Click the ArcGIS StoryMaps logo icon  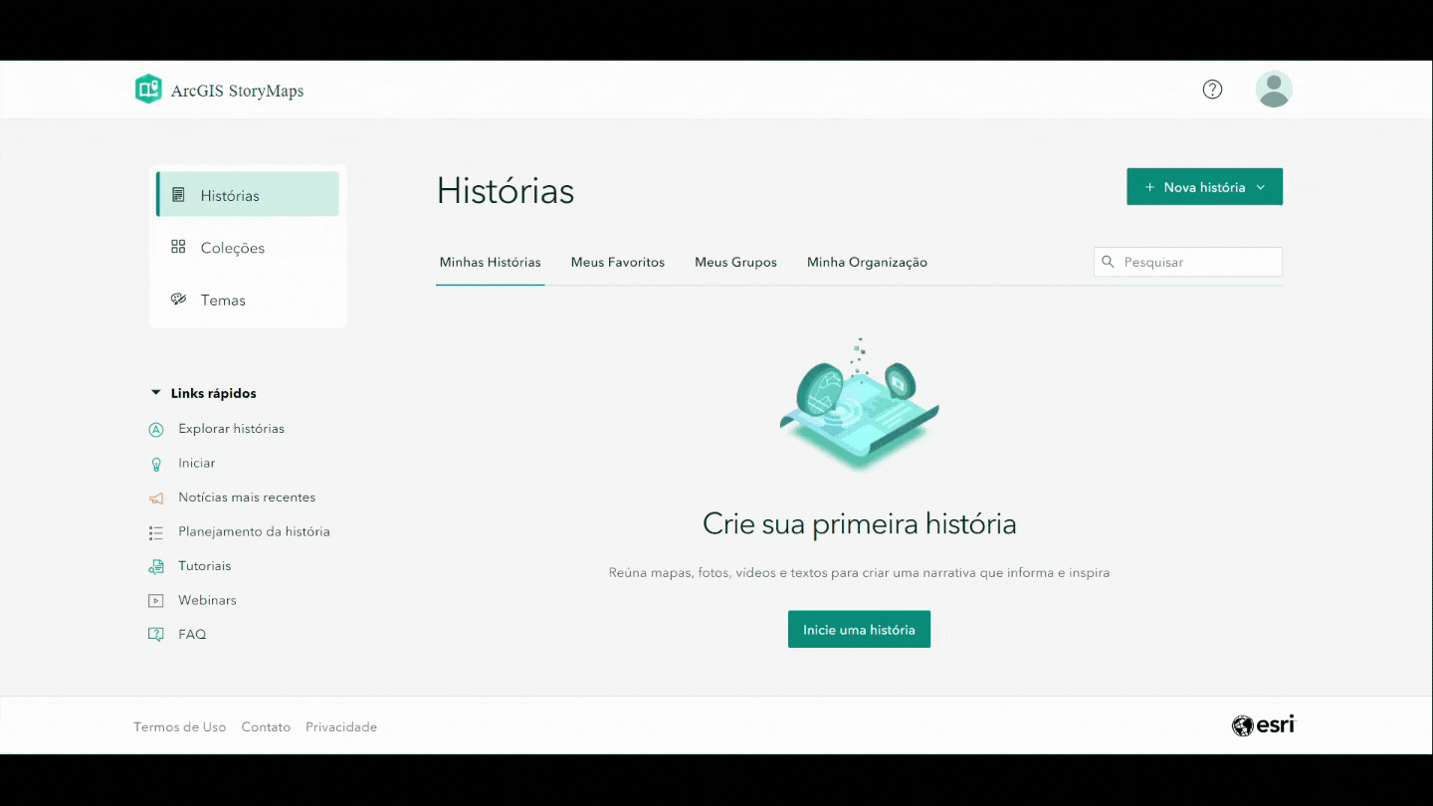click(148, 90)
